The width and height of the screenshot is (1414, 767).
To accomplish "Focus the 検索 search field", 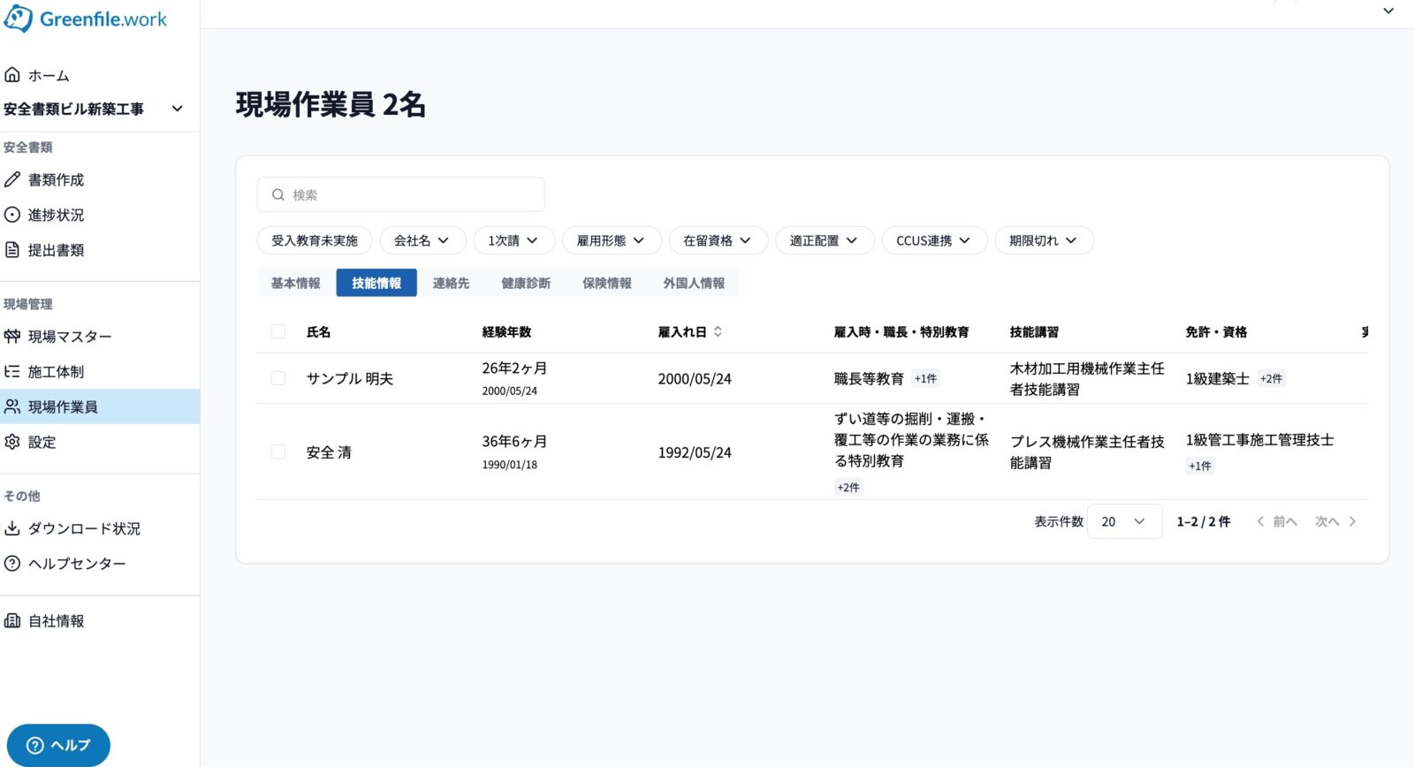I will tap(400, 194).
